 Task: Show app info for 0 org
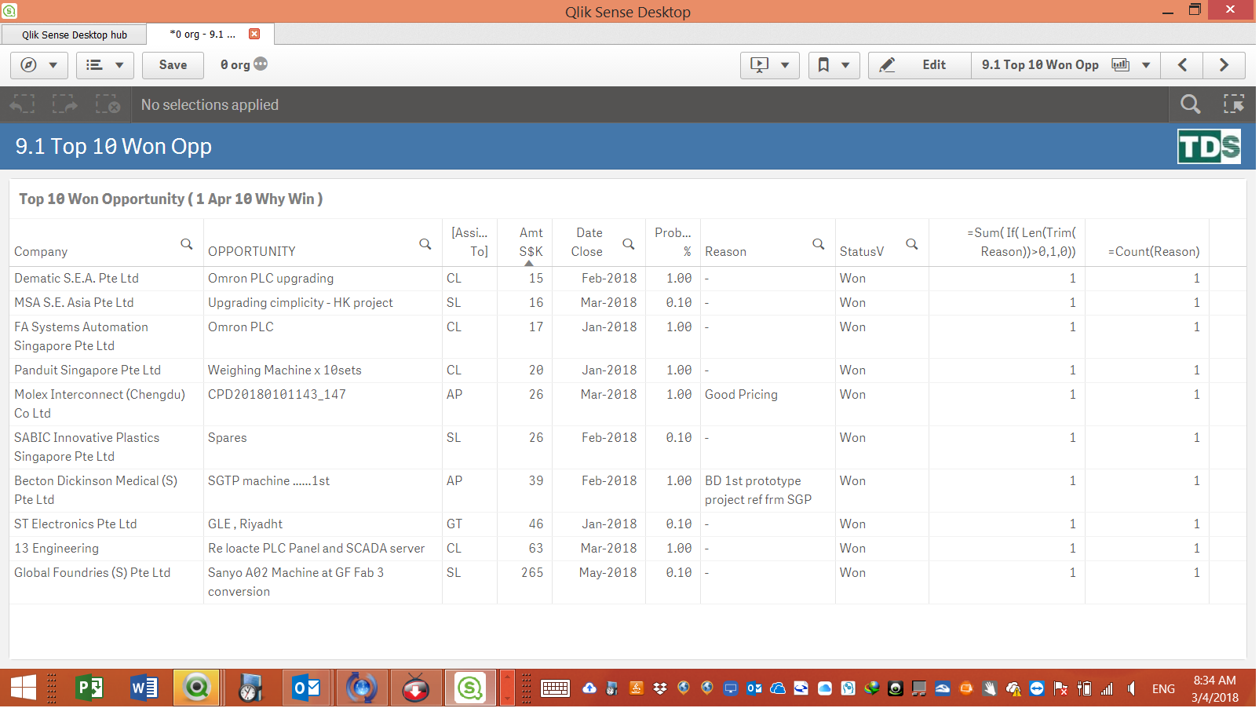[x=261, y=64]
